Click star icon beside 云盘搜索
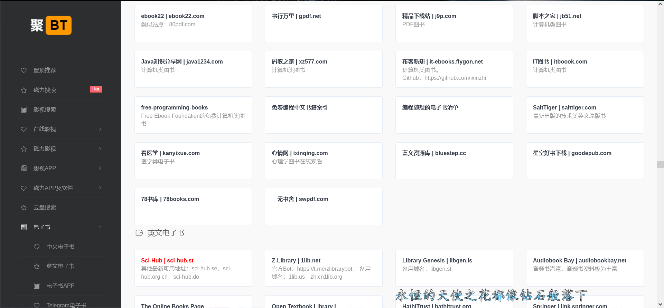 click(x=24, y=208)
